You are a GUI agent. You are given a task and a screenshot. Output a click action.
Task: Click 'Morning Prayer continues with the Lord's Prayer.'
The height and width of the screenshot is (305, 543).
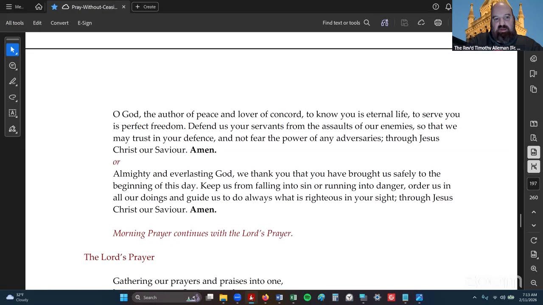tap(203, 233)
